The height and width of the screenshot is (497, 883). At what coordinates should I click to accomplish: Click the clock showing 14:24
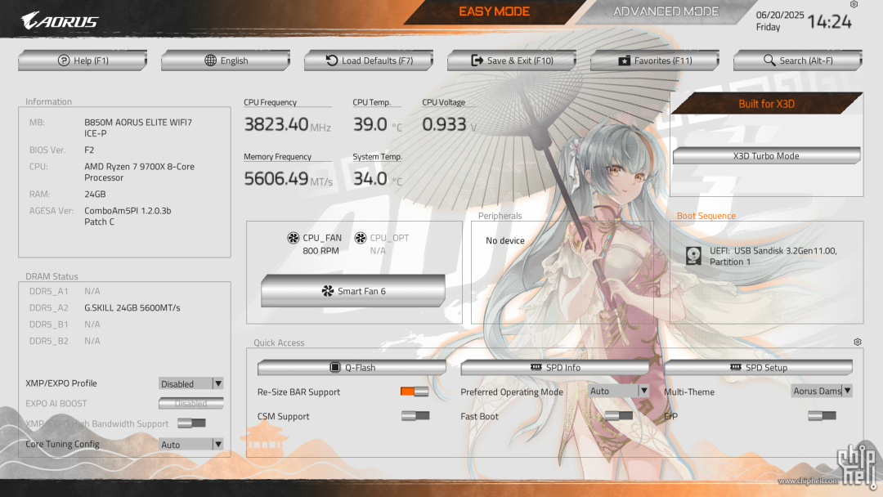tap(830, 21)
